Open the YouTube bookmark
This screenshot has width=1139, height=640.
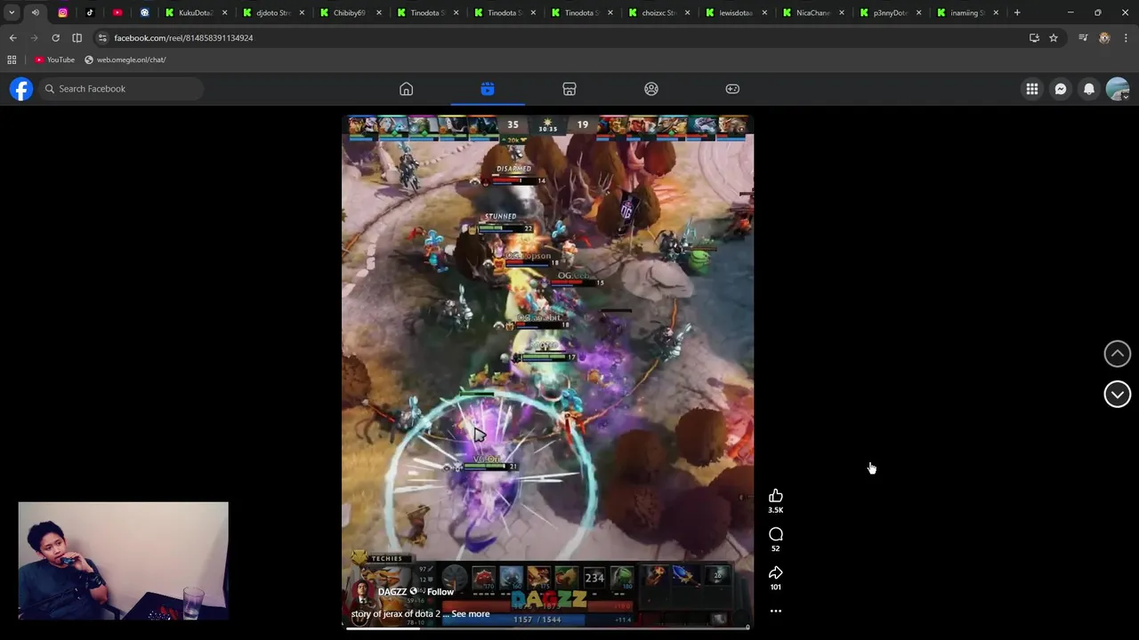coord(54,60)
